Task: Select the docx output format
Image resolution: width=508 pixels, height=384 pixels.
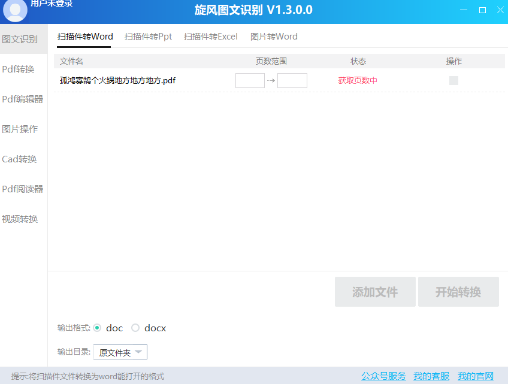Action: coord(136,328)
